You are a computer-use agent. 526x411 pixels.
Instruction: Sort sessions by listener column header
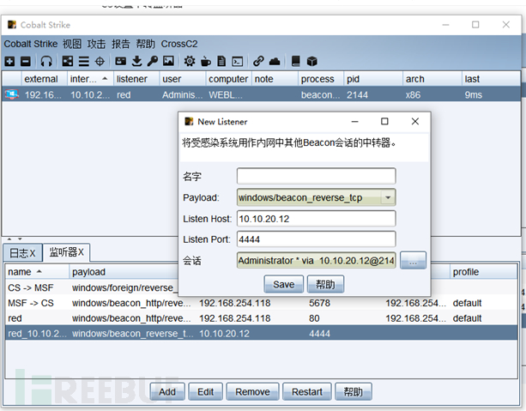click(x=136, y=79)
